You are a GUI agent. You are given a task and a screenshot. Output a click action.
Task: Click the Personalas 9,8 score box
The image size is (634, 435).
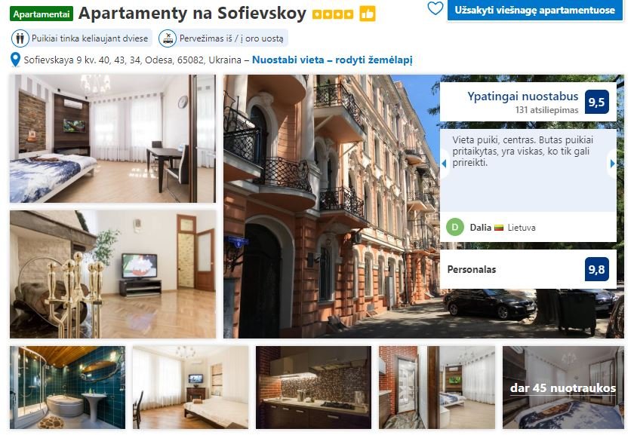[528, 269]
